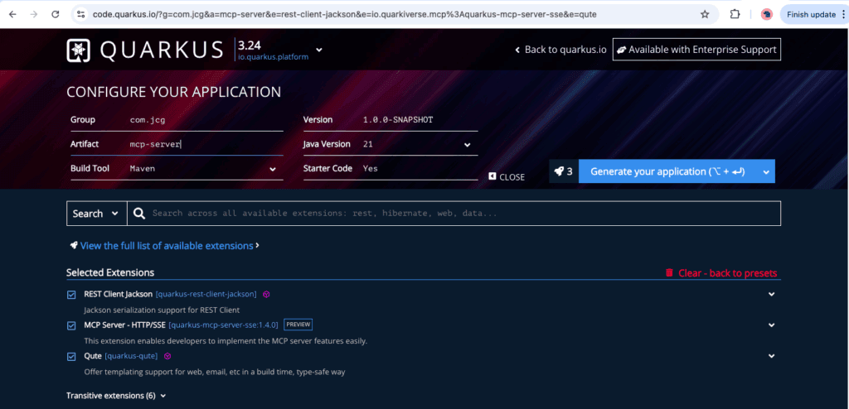Click Clear - back to presets
The width and height of the screenshot is (849, 409).
coord(727,273)
